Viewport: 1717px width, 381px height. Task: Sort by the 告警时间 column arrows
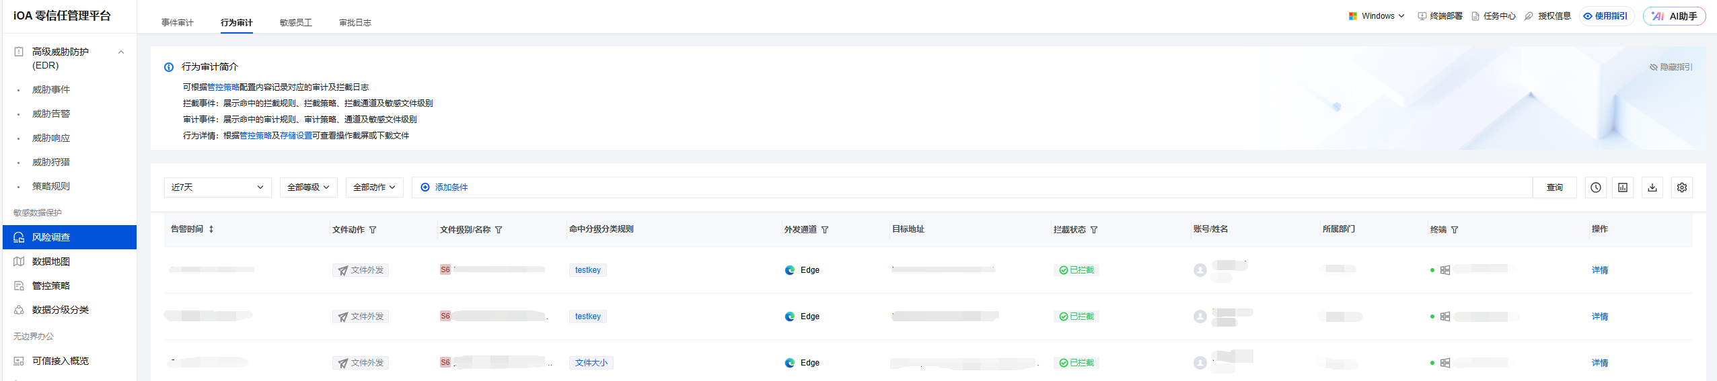pyautogui.click(x=211, y=229)
